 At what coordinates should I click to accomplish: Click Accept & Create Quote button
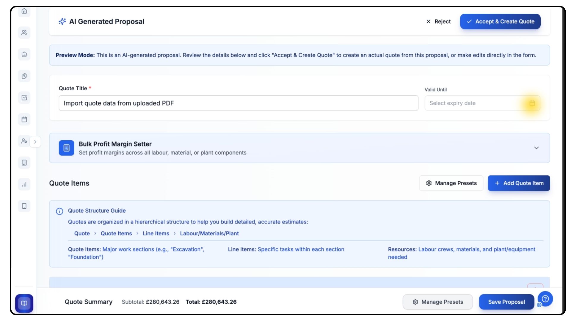coord(500,21)
